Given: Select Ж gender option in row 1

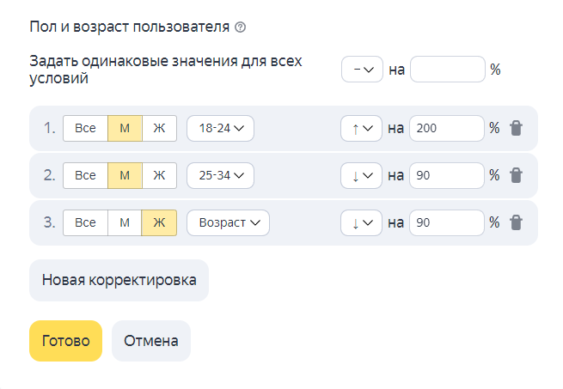Looking at the screenshot, I should pos(159,128).
